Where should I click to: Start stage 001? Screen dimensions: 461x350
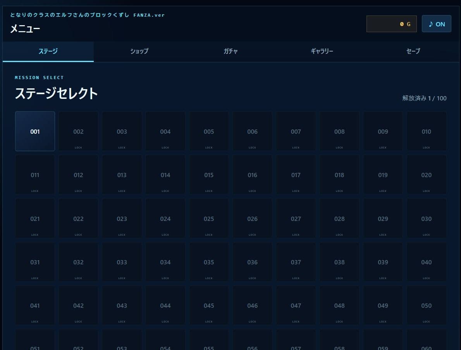coord(35,131)
